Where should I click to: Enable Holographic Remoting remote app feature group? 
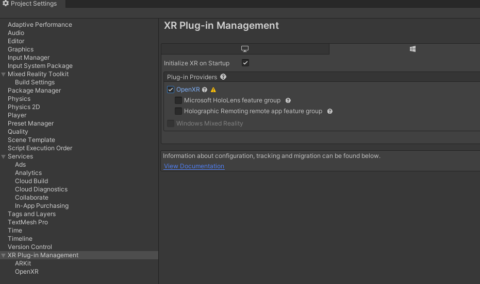(x=178, y=111)
